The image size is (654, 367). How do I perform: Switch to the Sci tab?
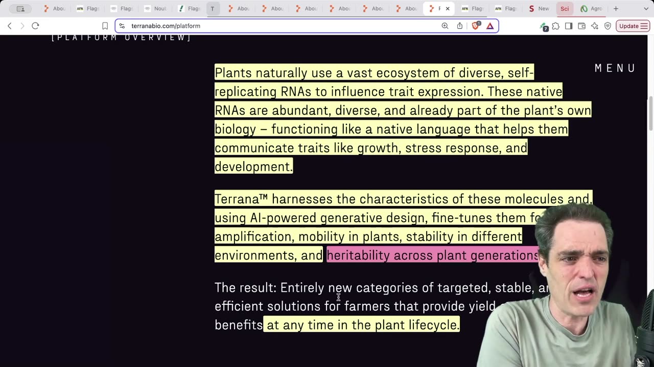pyautogui.click(x=565, y=9)
